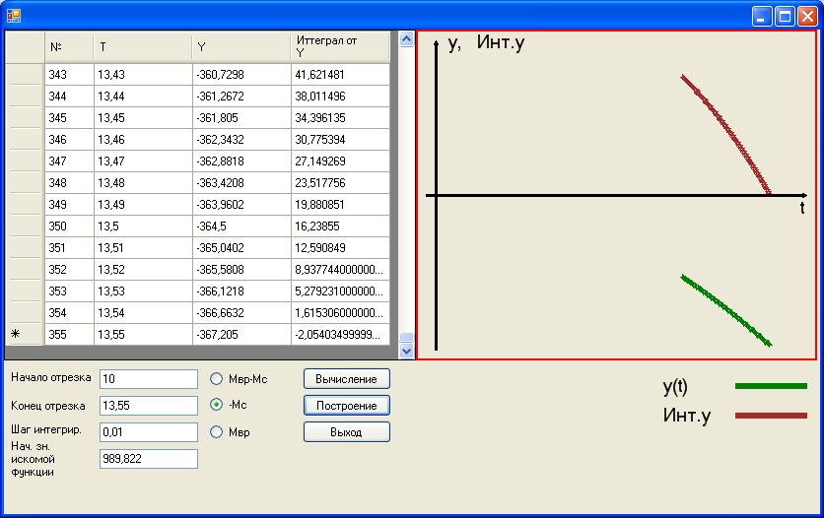Screen dimensions: 824x518
Task: Click the Y column header
Action: pyautogui.click(x=241, y=47)
